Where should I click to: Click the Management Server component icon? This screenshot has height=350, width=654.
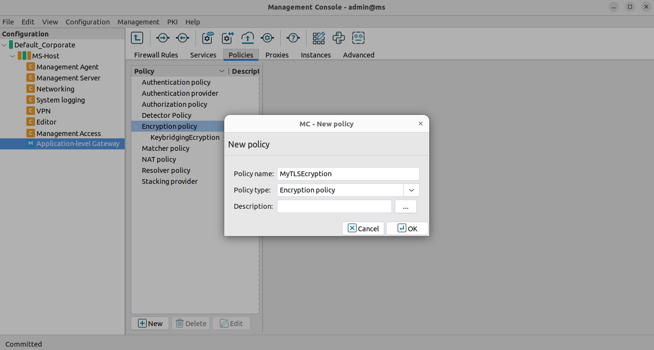coord(31,78)
